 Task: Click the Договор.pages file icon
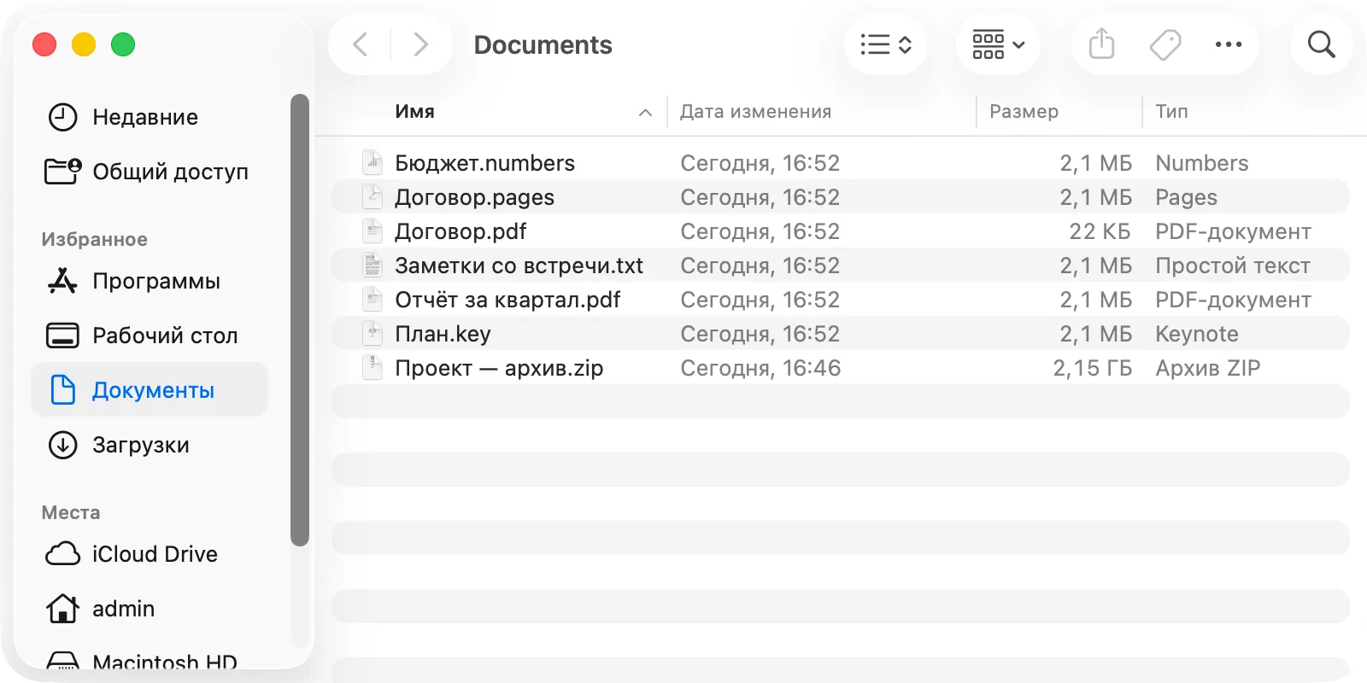[373, 196]
